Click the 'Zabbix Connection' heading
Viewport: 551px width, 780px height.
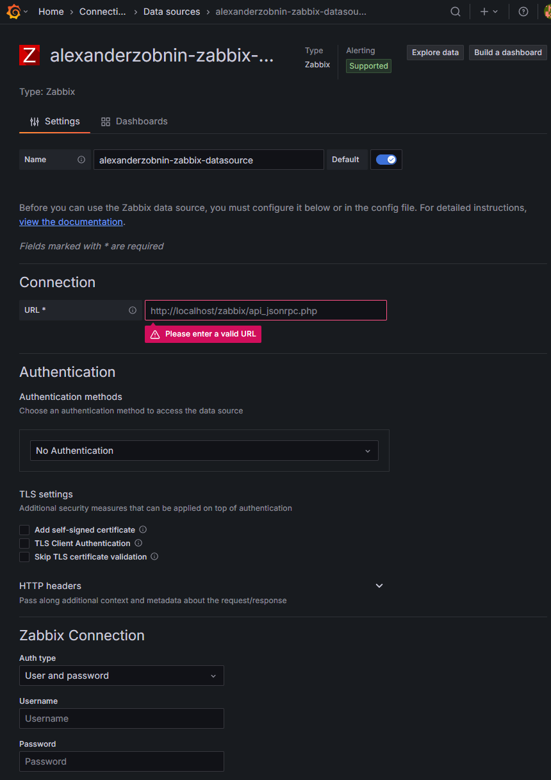[82, 635]
